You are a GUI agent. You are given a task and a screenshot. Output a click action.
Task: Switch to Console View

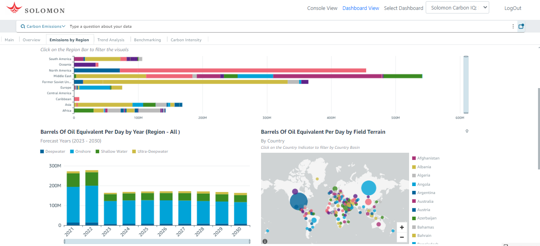(322, 8)
